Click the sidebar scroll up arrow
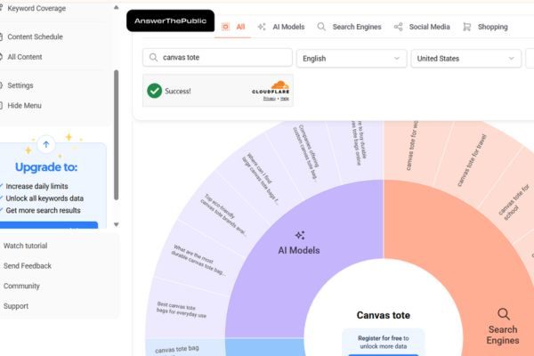Image resolution: width=534 pixels, height=356 pixels. 116,7
